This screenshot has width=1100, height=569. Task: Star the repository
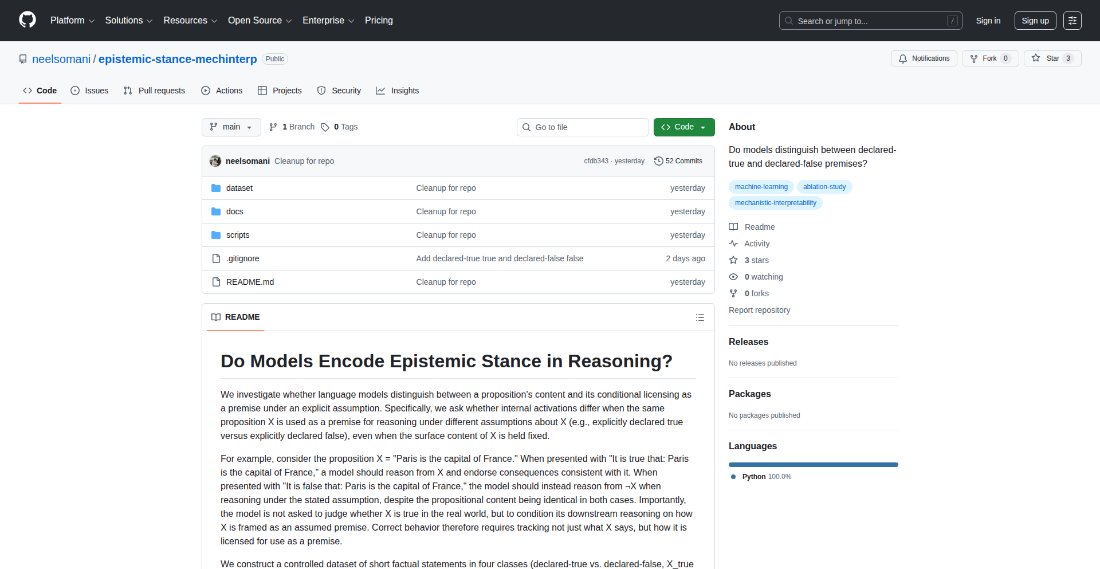[1052, 58]
